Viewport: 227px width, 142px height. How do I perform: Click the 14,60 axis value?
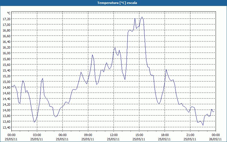(x=7, y=93)
